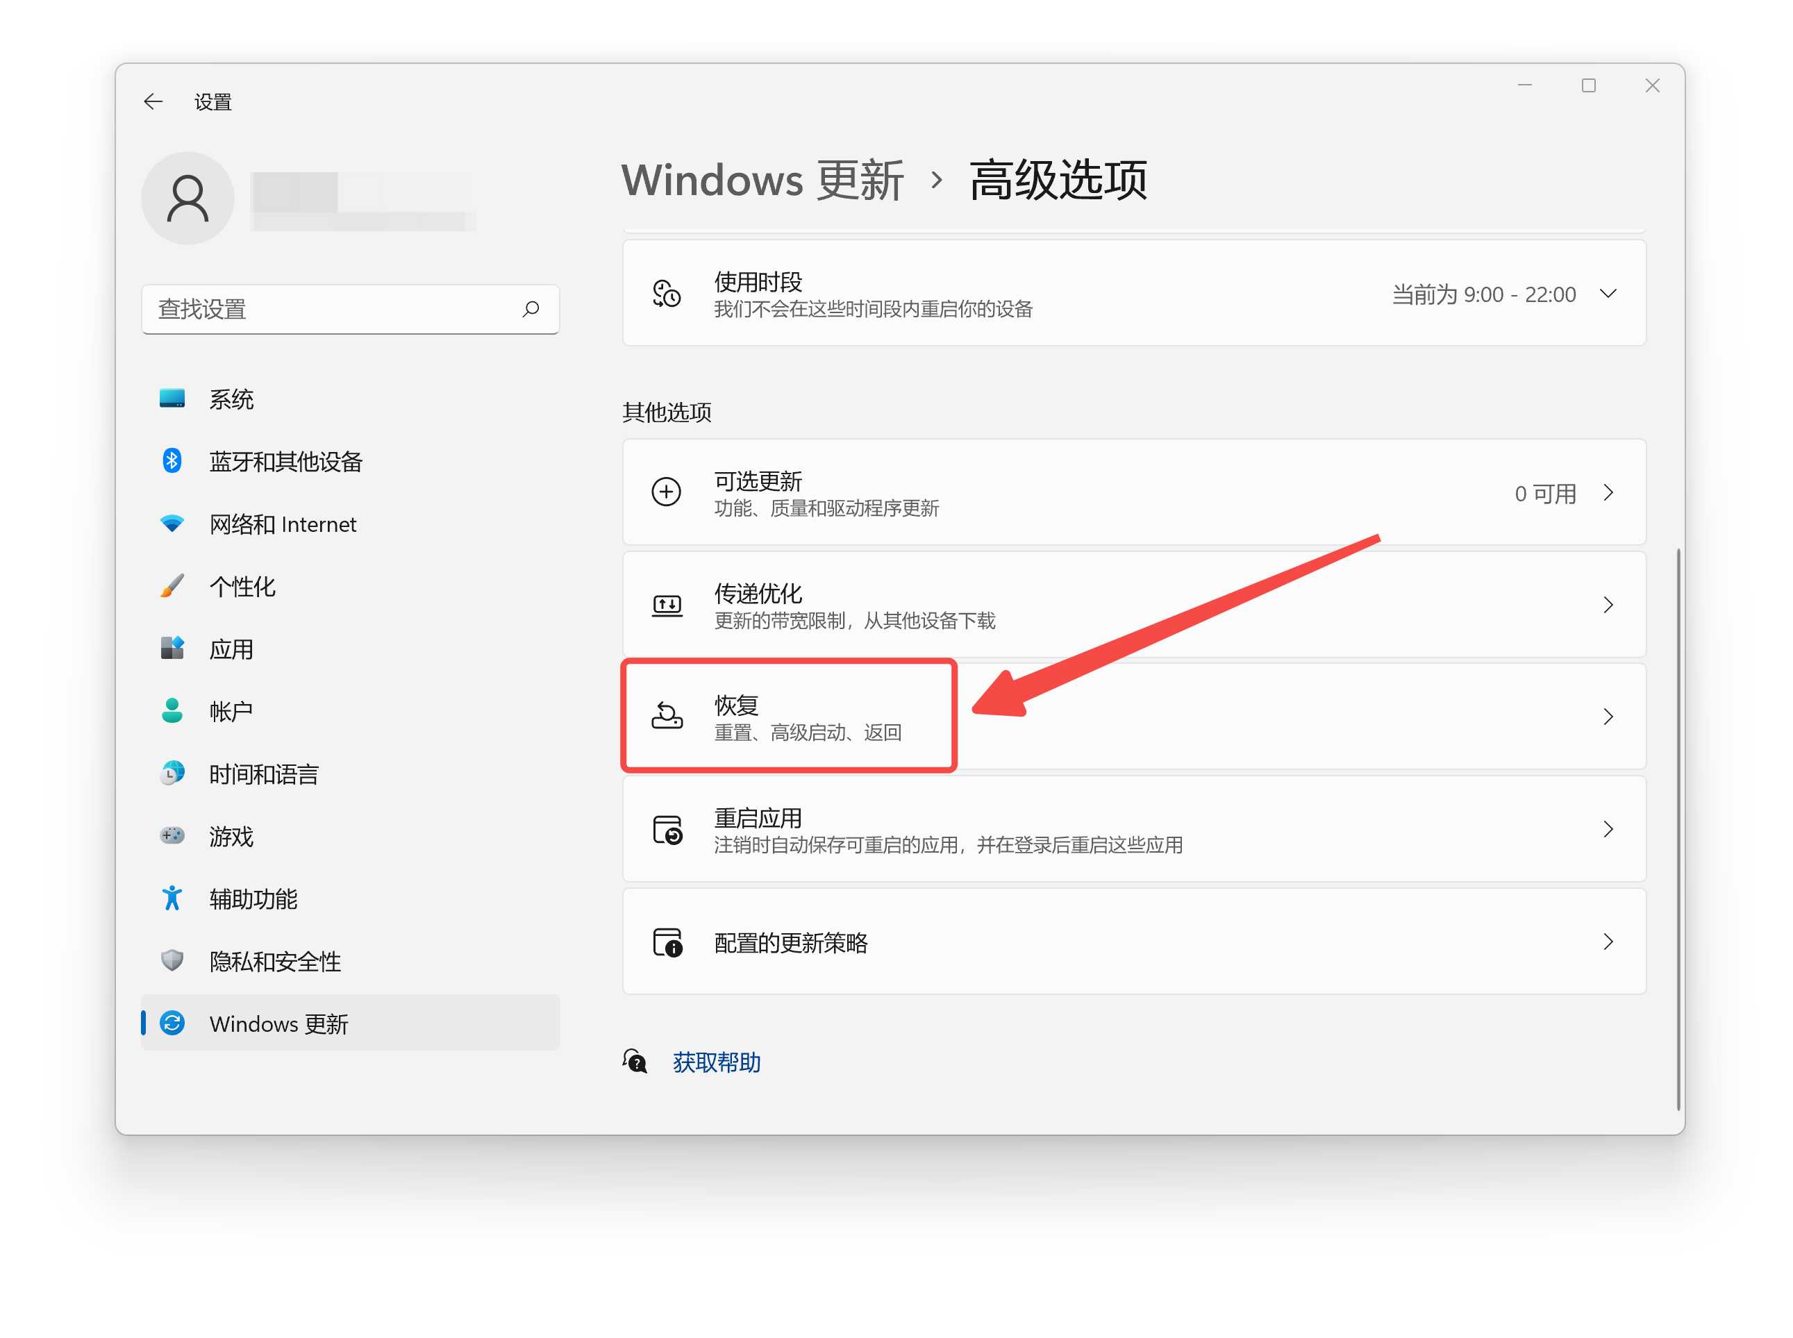1793x1338 pixels.
Task: Open 传递优化 via its right chevron
Action: pyautogui.click(x=1608, y=604)
